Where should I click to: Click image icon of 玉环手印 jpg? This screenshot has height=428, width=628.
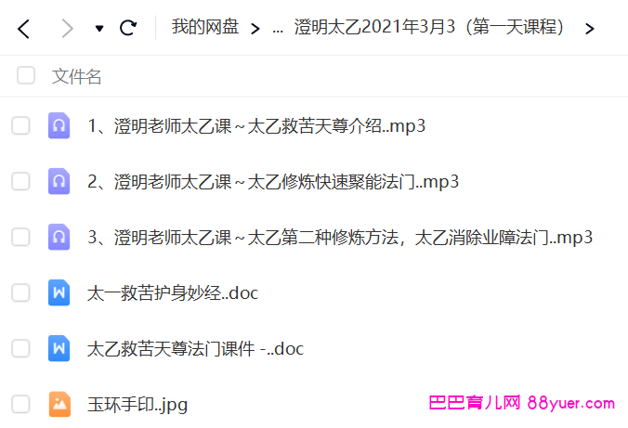[x=59, y=404]
